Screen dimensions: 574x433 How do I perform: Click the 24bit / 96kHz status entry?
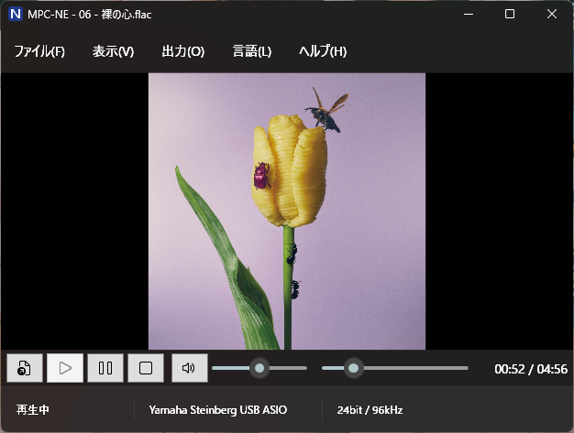[x=370, y=410]
